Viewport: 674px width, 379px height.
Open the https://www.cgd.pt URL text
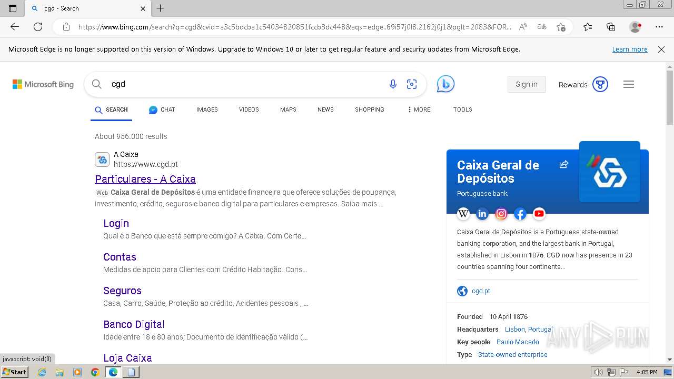146,164
